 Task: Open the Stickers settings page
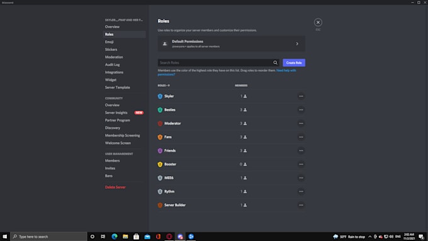click(111, 50)
